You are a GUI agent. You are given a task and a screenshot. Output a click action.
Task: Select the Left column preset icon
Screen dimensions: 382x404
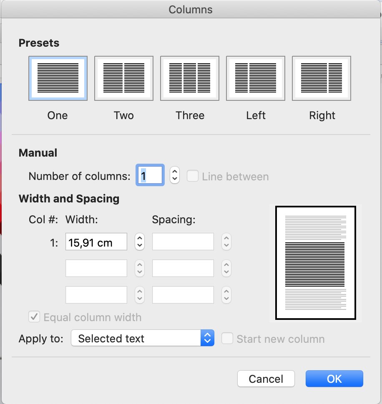click(256, 78)
